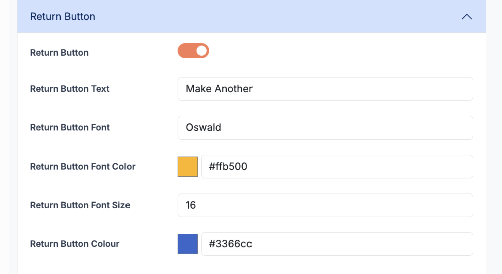The height and width of the screenshot is (274, 502).
Task: Open the orange font color swatch
Action: coord(188,167)
